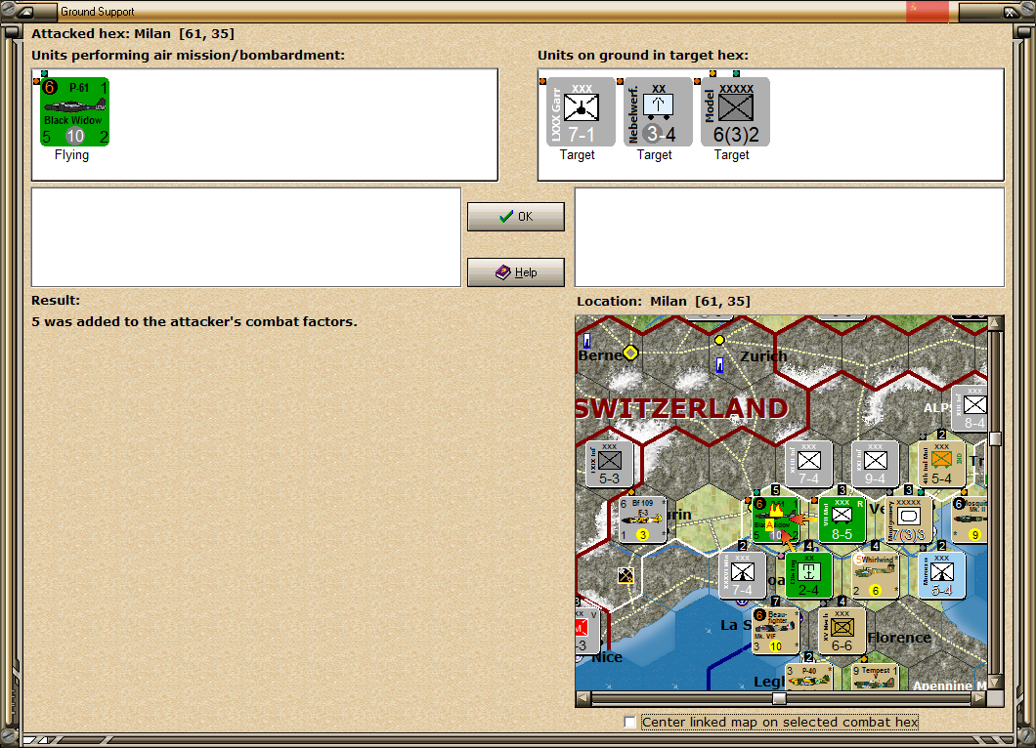Click the map's scroll down arrow
Image resolution: width=1036 pixels, height=748 pixels.
click(x=995, y=682)
